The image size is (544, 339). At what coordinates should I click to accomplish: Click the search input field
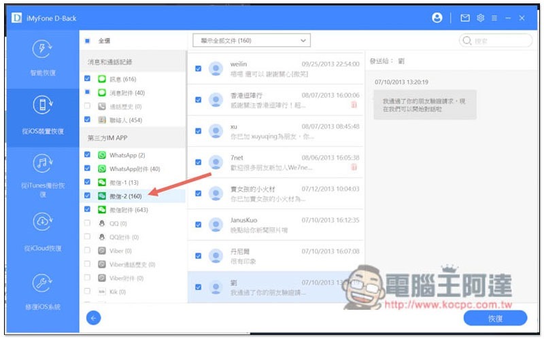click(496, 41)
